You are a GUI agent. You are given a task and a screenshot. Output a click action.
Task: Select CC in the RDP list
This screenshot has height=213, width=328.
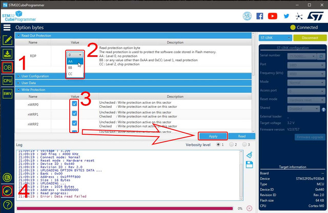[x=75, y=74]
